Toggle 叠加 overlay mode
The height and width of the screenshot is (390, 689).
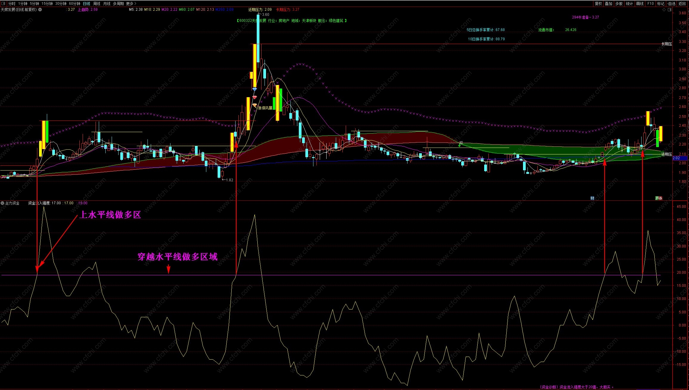(x=608, y=4)
